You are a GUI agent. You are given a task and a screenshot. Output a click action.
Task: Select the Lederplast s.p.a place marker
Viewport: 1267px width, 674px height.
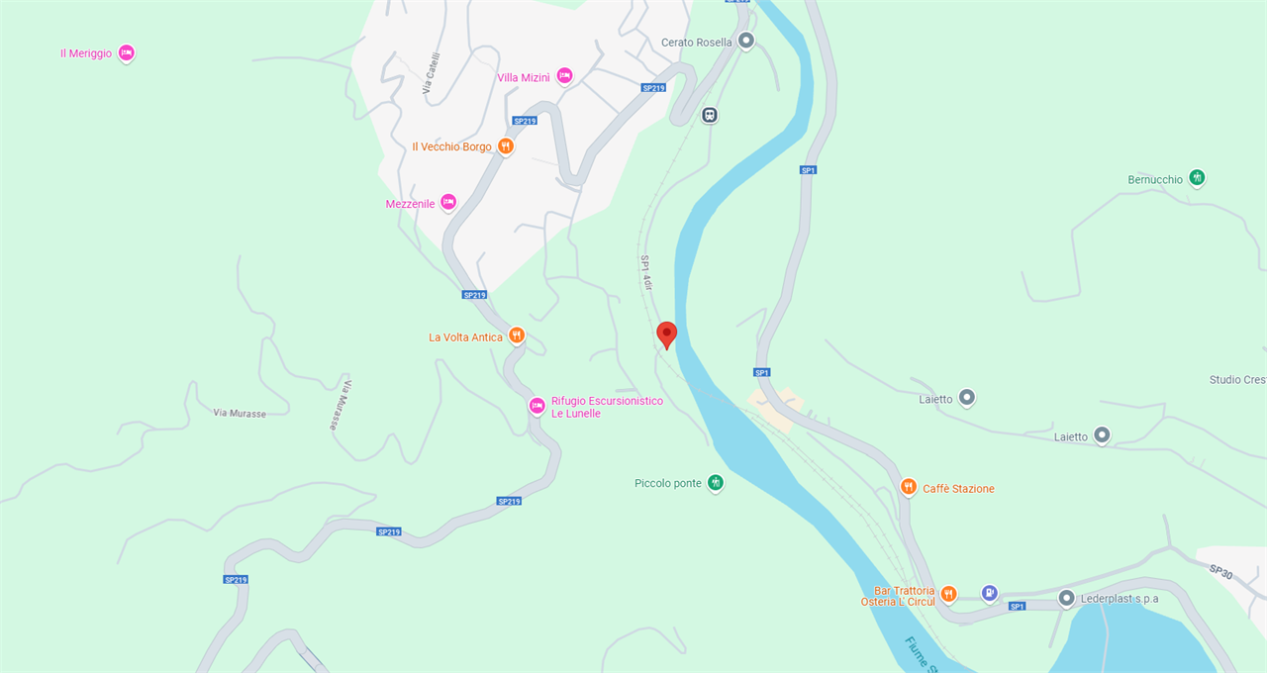tap(1066, 598)
